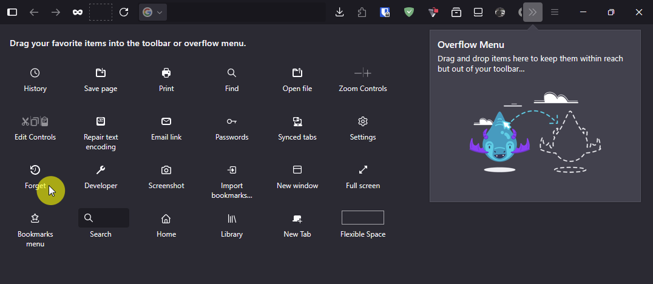Click the Developer wrench icon
This screenshot has width=653, height=284.
click(x=100, y=170)
